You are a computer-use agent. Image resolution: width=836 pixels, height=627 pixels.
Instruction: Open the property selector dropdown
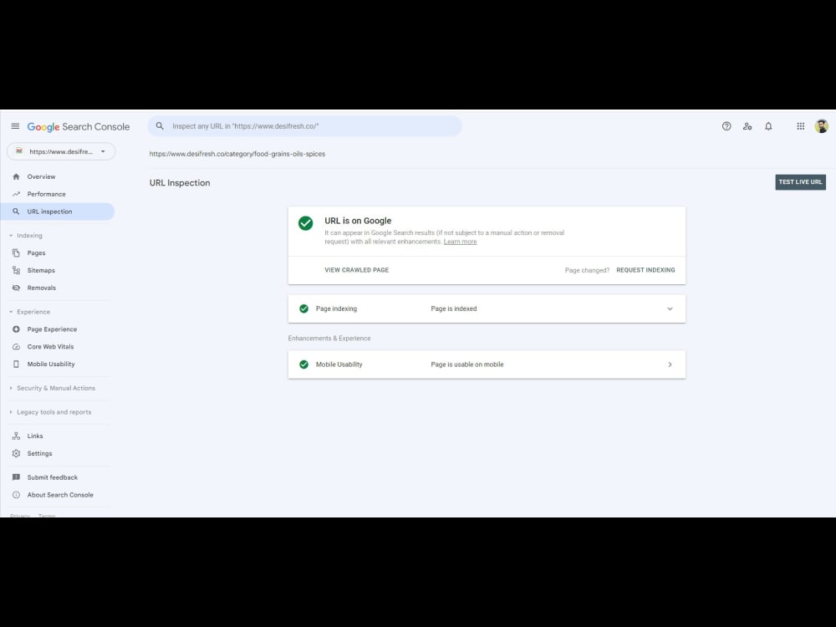pos(61,151)
